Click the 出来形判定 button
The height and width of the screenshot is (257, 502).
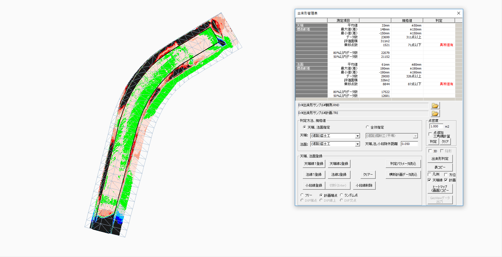[x=440, y=159]
